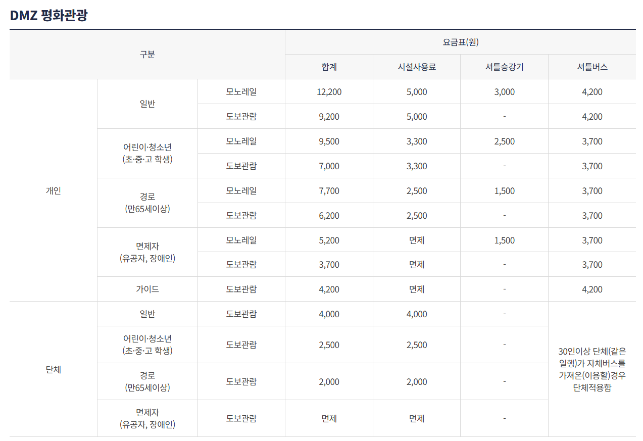Viewport: 643px width, 441px height.
Task: Click 면제 합계 in 단체 면제자 row
Action: (x=329, y=418)
